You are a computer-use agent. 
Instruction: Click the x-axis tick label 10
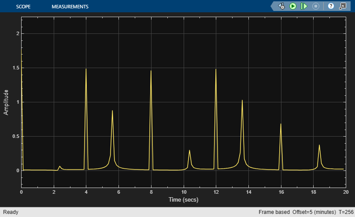[183, 192]
